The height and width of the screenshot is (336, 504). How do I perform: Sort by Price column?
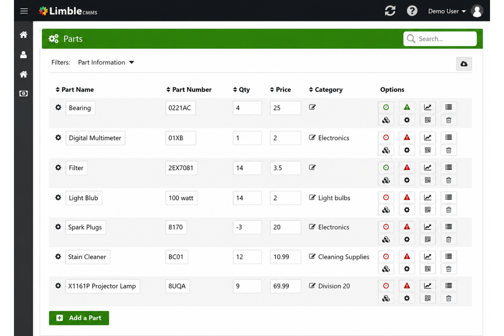(280, 90)
